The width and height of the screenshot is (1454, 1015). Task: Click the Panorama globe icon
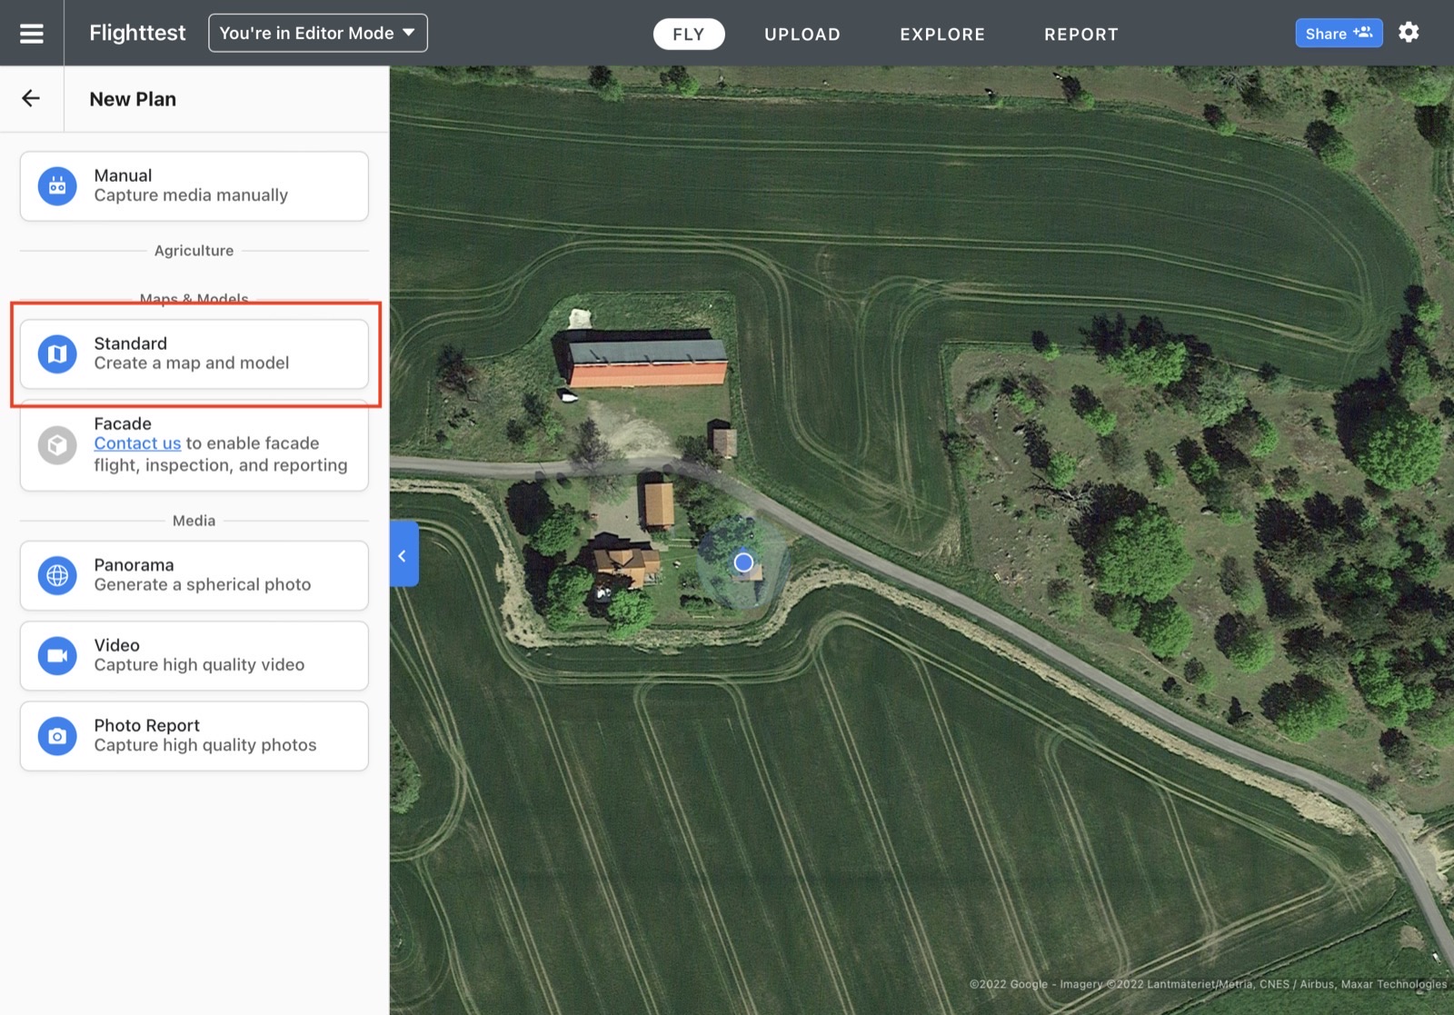pos(57,575)
